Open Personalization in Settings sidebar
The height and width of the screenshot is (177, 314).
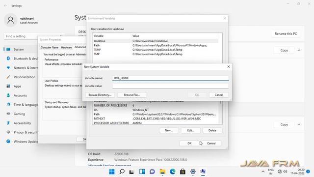tap(21, 77)
